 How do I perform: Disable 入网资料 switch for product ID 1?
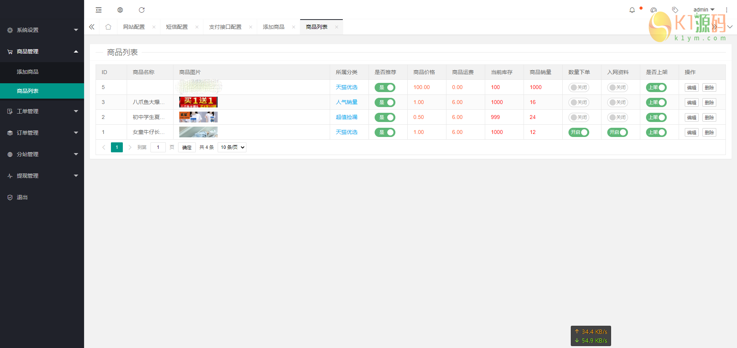[x=617, y=132]
